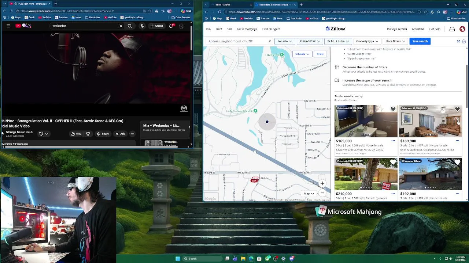Expand the For sale filter dropdown
Image resolution: width=469 pixels, height=263 pixels.
[285, 41]
